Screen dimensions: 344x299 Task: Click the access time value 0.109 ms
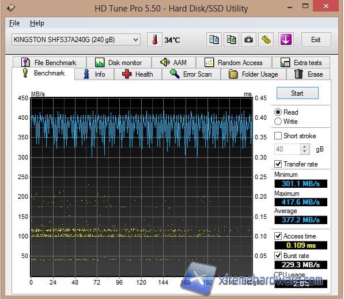[x=301, y=245]
